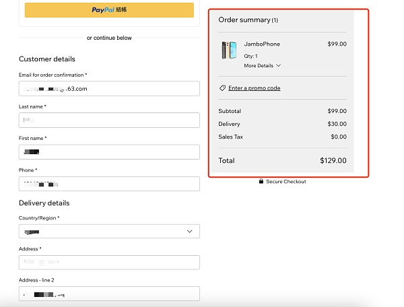Click into the Last name field
The width and height of the screenshot is (404, 307).
point(109,120)
